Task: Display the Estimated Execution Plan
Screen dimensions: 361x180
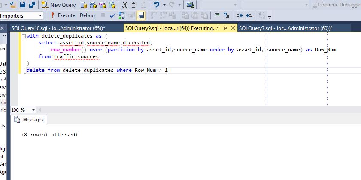Action: coord(122,15)
